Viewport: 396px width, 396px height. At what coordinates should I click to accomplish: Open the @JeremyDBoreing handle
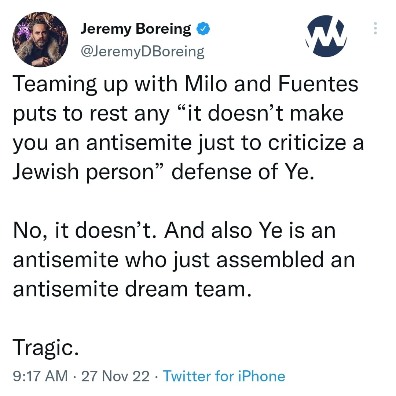click(142, 52)
